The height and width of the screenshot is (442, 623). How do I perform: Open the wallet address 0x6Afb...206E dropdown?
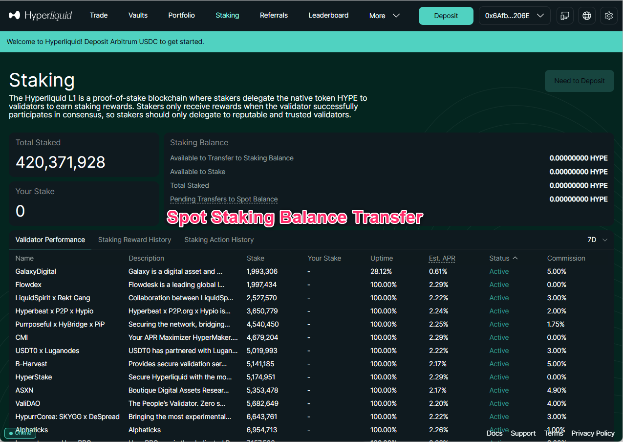tap(514, 16)
